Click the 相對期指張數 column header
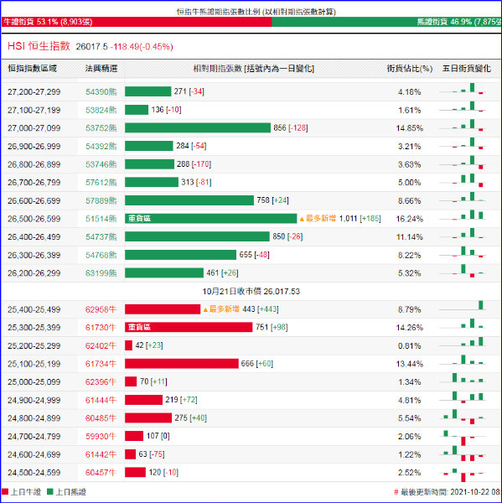This screenshot has height=503, width=502. (x=254, y=69)
